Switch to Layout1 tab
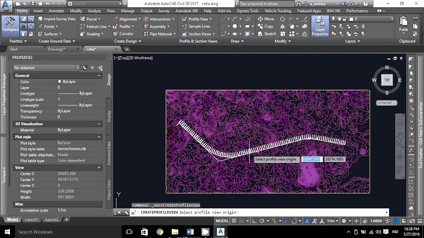The image size is (424, 238). 31,219
